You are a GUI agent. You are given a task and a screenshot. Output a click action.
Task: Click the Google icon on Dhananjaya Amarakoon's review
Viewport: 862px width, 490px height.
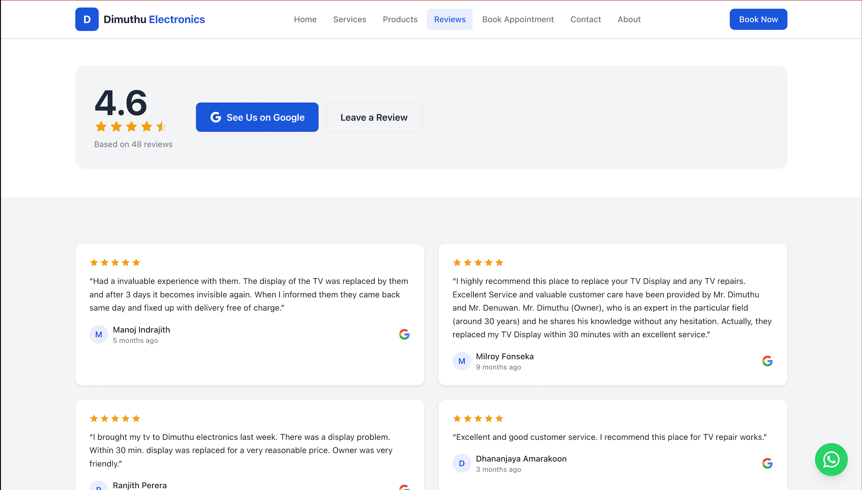pyautogui.click(x=768, y=463)
